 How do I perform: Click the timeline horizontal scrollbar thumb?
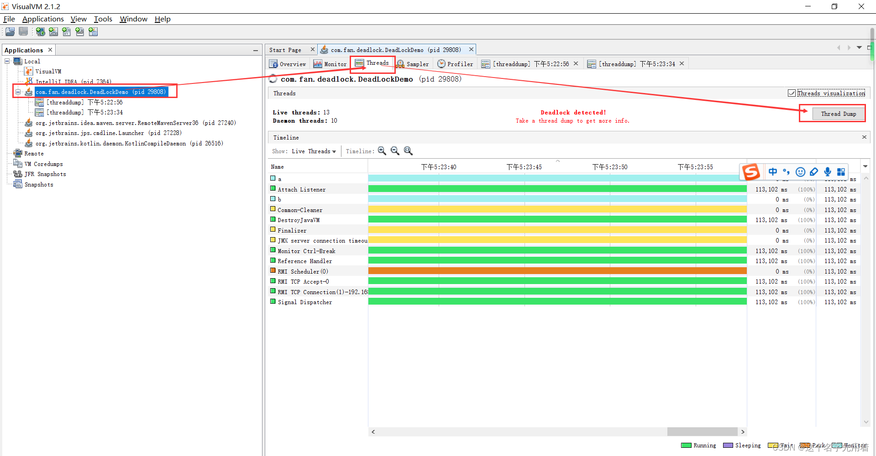[702, 431]
